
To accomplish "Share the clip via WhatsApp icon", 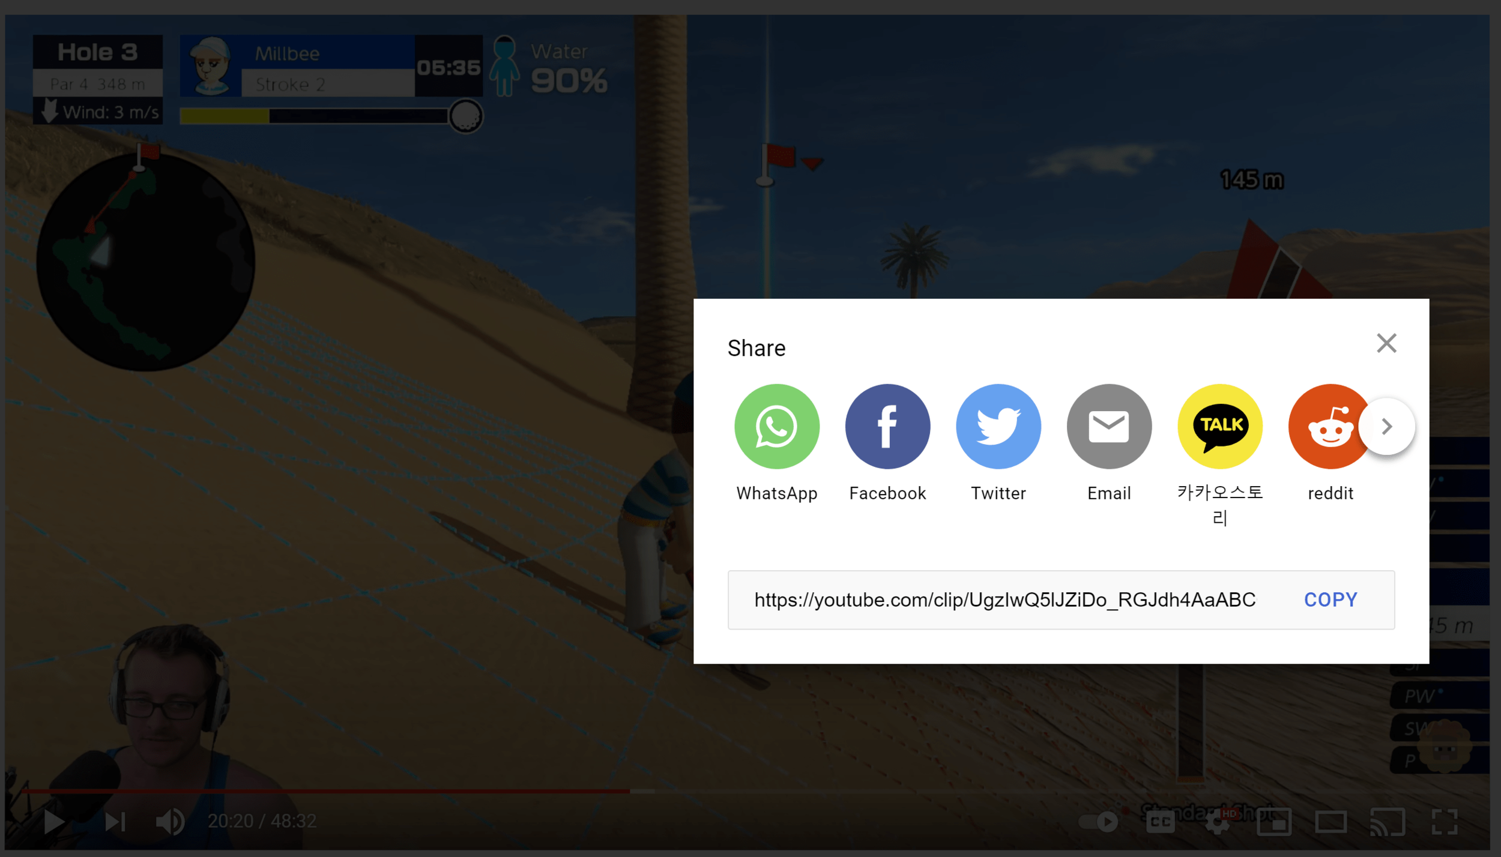I will tap(776, 426).
